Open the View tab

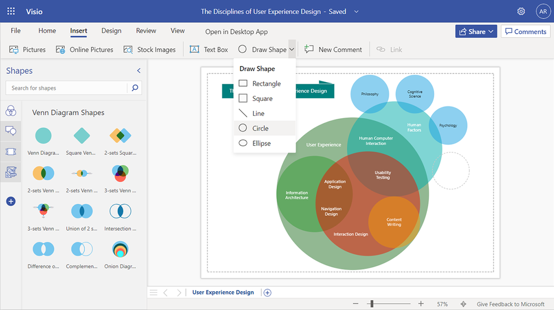click(x=177, y=31)
